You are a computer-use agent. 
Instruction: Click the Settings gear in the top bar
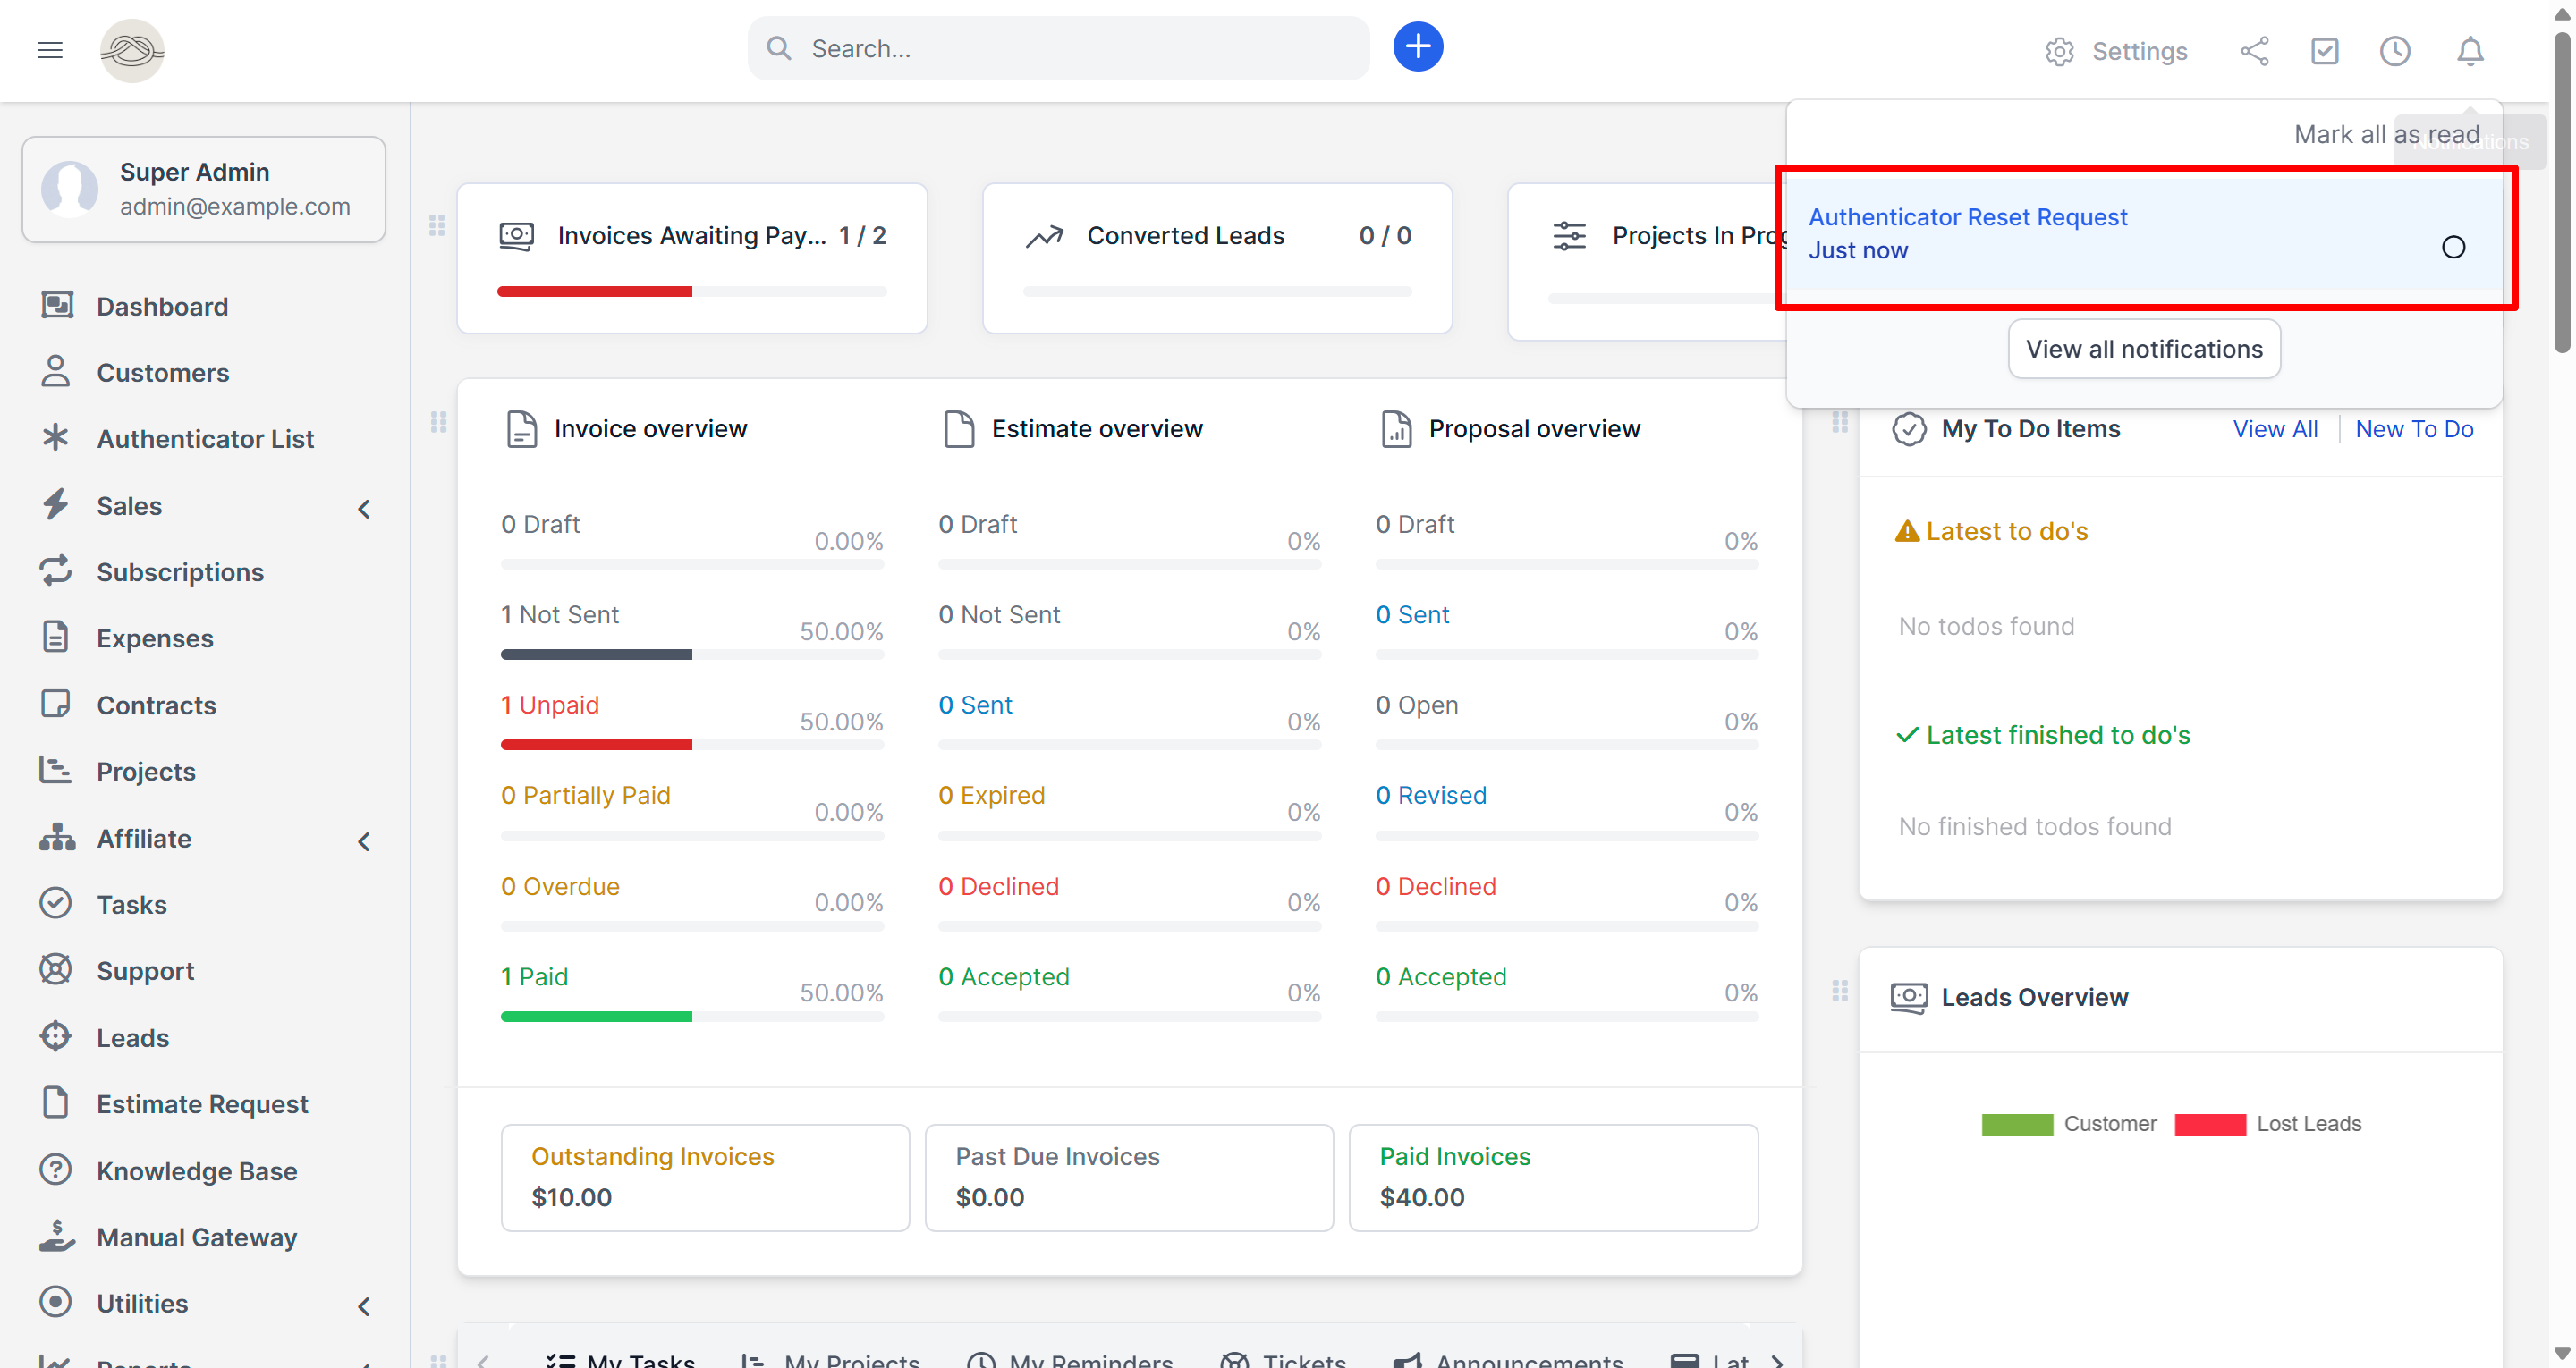pyautogui.click(x=2059, y=51)
